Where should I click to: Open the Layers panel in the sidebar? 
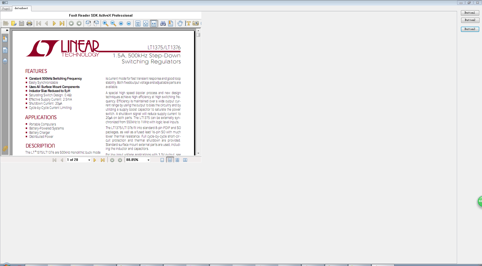click(5, 61)
